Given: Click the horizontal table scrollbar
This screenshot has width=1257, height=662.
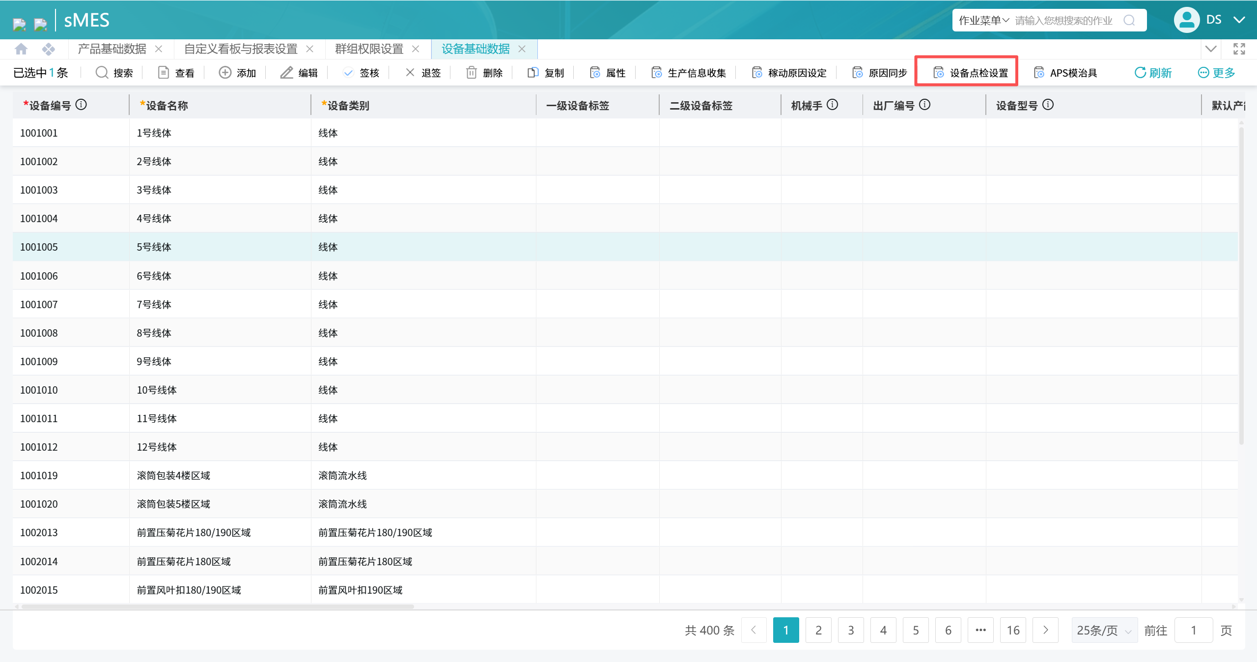Looking at the screenshot, I should tap(218, 606).
